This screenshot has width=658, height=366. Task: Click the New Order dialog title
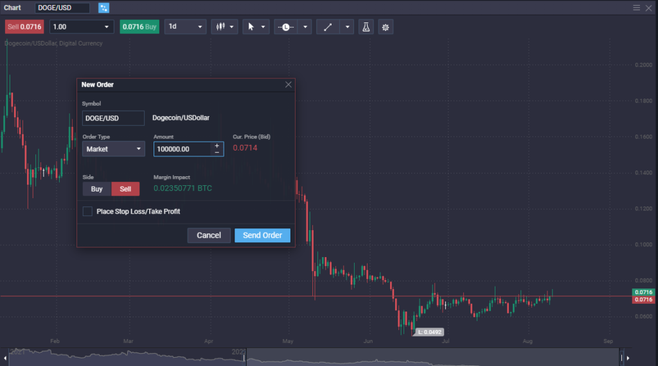click(98, 85)
